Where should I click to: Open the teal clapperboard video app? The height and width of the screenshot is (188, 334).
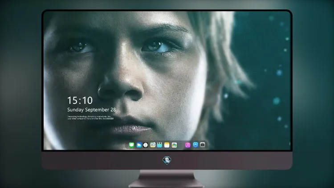coord(159,145)
